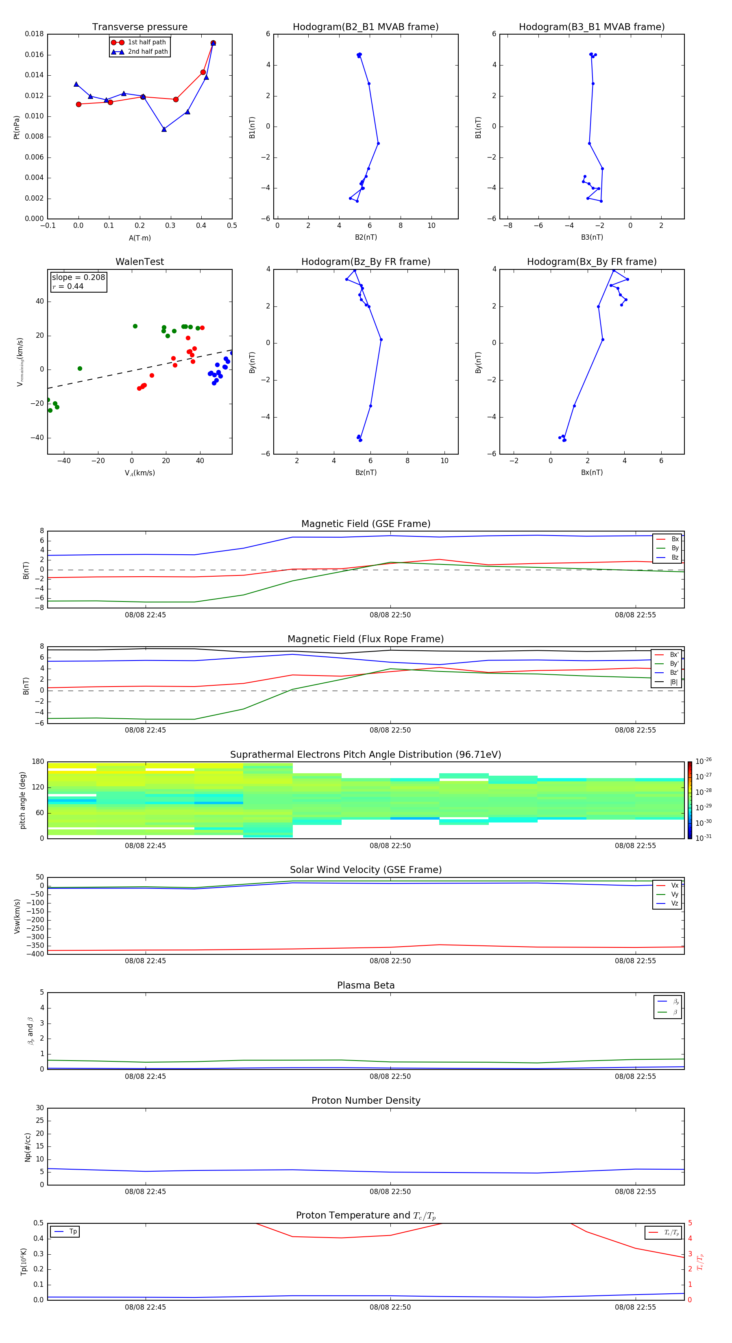732x1343 pixels.
Task: Click the 'Vsw(km/s)' y-axis label
Action: (x=17, y=916)
